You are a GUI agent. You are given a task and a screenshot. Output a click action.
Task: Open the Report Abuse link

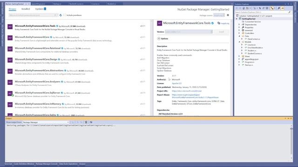coord(195,96)
